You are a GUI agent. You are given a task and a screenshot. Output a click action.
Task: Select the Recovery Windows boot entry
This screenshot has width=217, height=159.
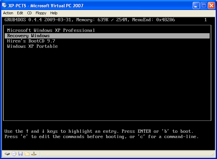[x=107, y=36]
